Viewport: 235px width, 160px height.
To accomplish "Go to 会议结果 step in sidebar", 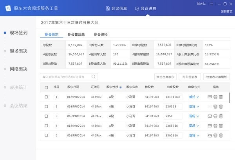I will click(x=18, y=105).
